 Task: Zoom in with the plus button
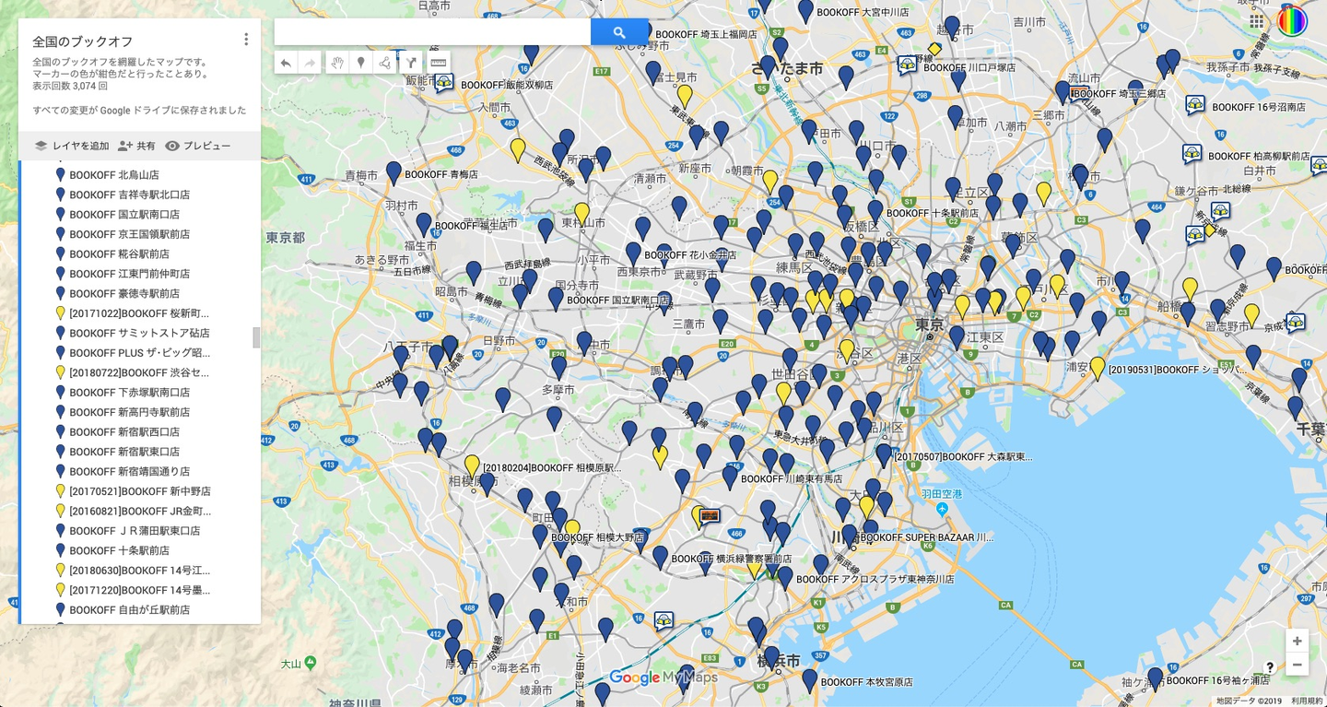coord(1297,641)
